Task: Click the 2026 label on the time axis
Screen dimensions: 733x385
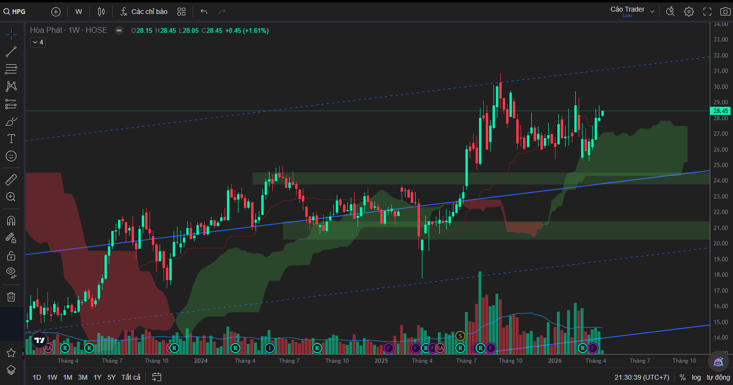Action: click(555, 361)
